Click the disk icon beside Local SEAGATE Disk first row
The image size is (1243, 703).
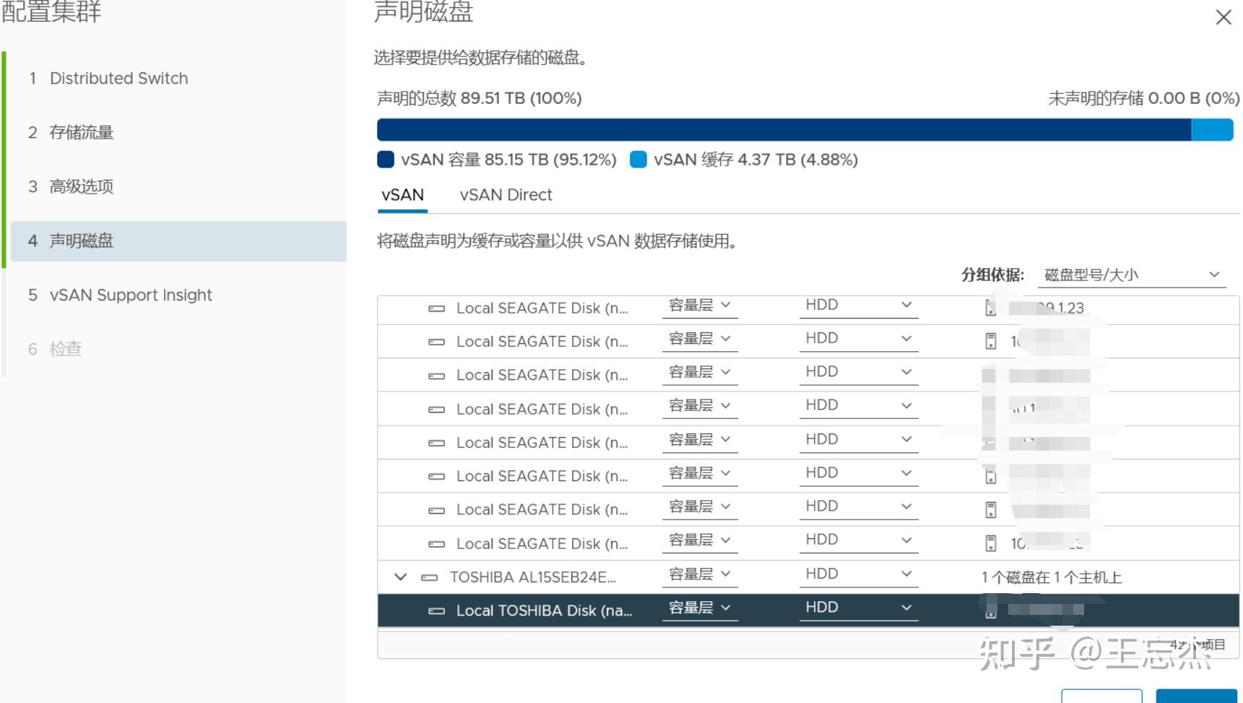coord(437,308)
